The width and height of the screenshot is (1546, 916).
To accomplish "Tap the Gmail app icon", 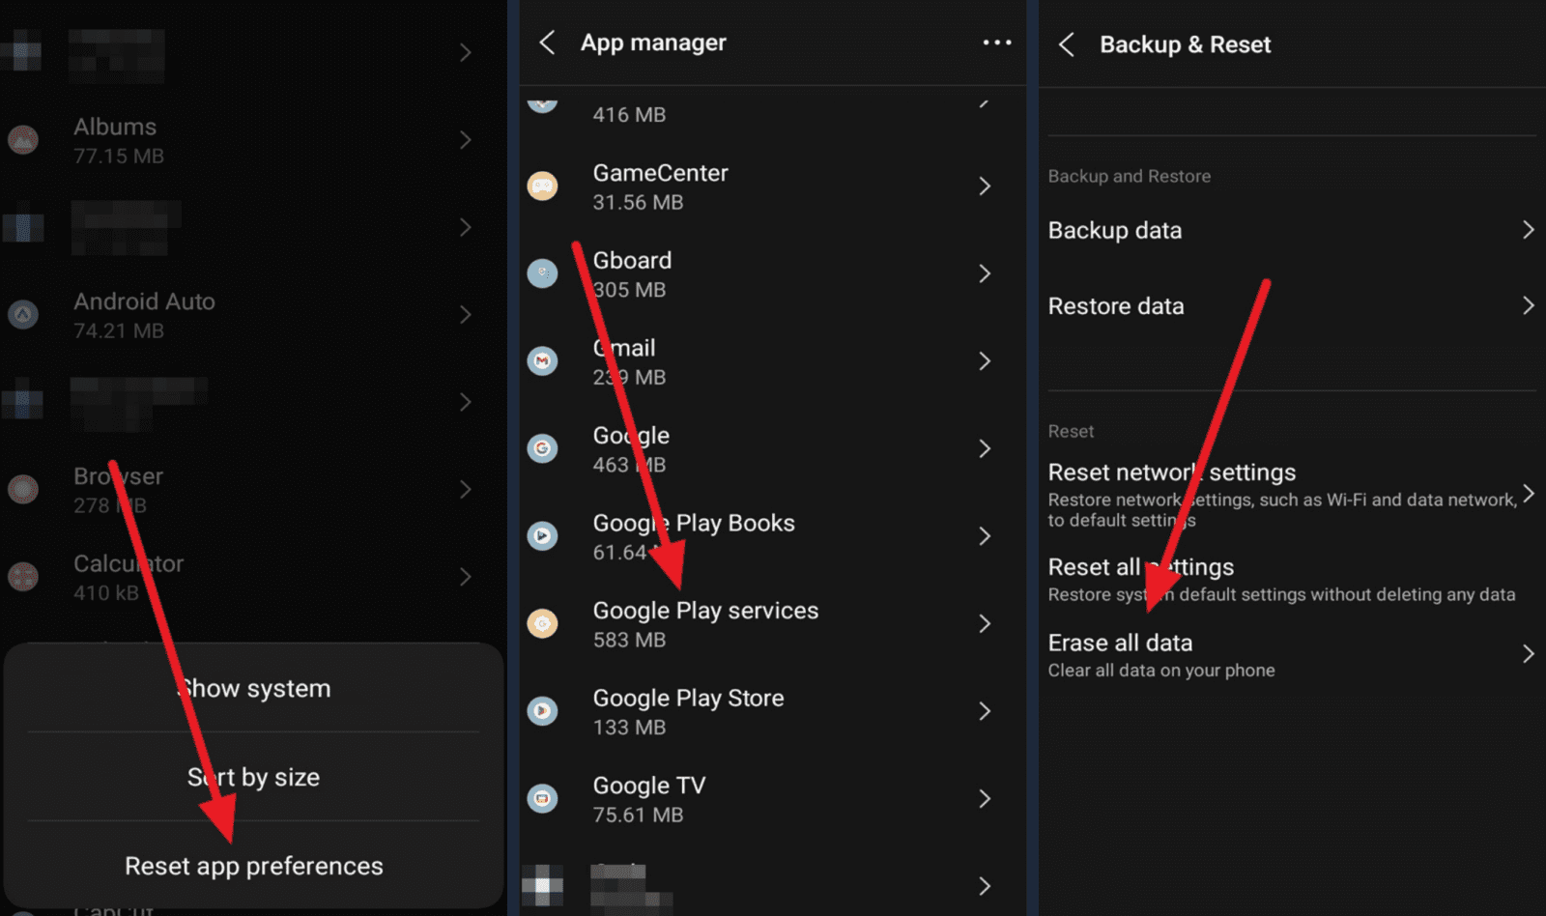I will [542, 360].
